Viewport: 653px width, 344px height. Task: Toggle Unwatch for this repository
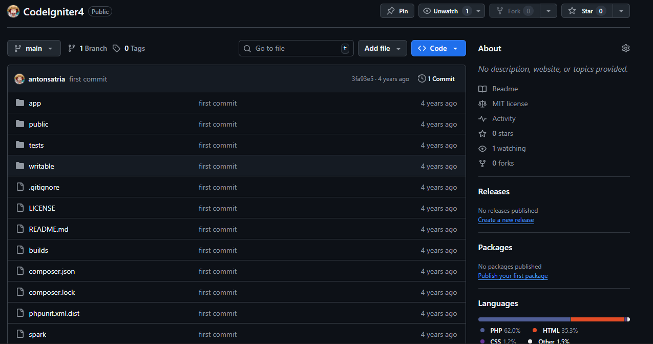click(445, 11)
